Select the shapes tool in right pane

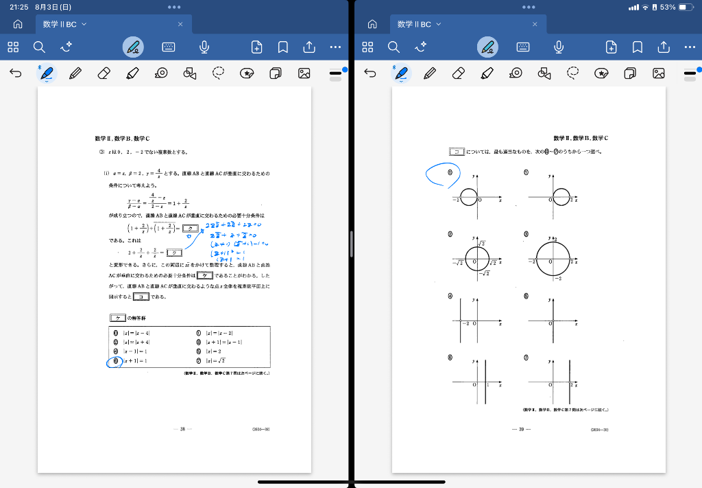(x=545, y=73)
